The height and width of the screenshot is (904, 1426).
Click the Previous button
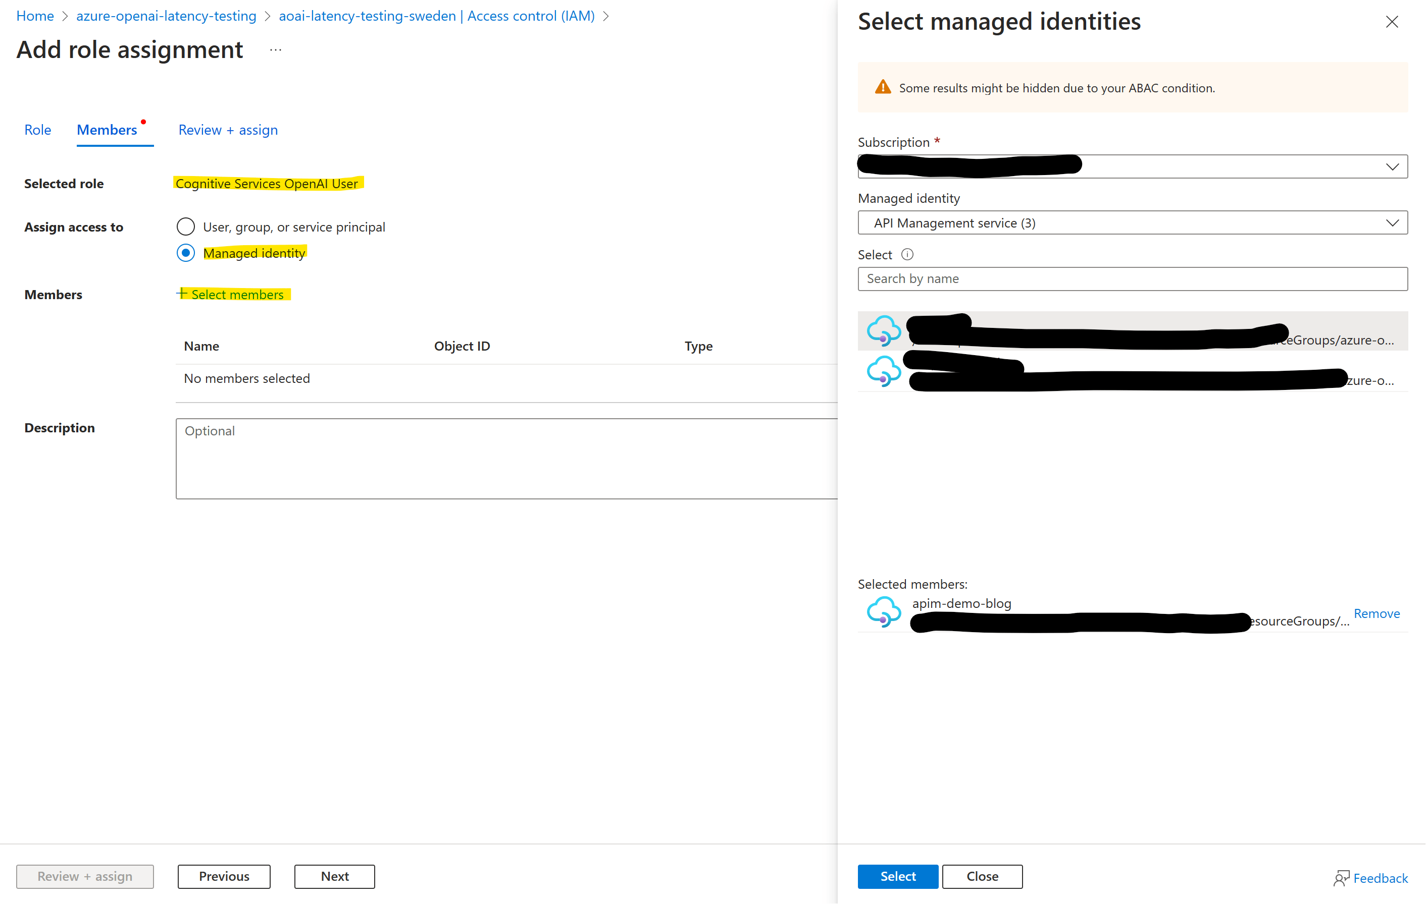point(224,876)
